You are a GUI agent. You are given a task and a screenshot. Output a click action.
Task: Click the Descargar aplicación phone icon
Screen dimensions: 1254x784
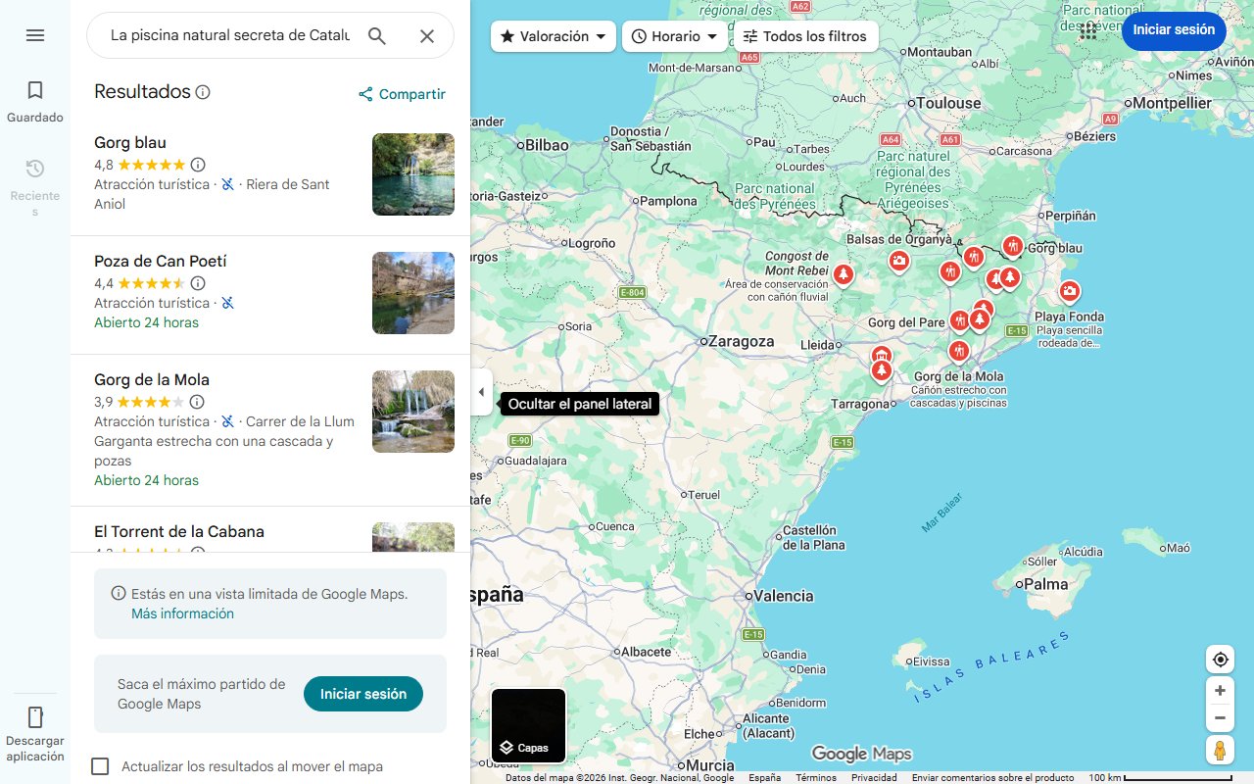point(35,718)
